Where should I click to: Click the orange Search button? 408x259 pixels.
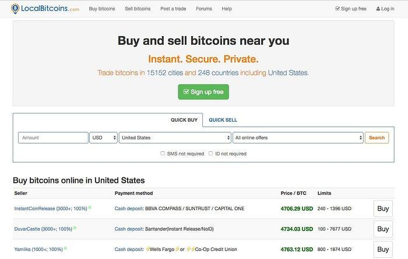pyautogui.click(x=377, y=138)
